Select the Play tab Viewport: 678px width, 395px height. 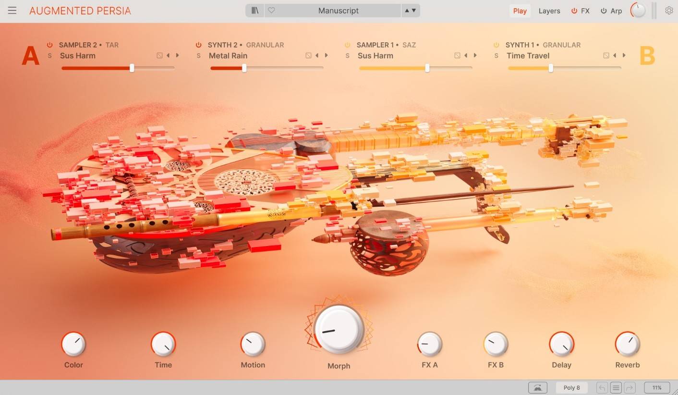tap(520, 11)
